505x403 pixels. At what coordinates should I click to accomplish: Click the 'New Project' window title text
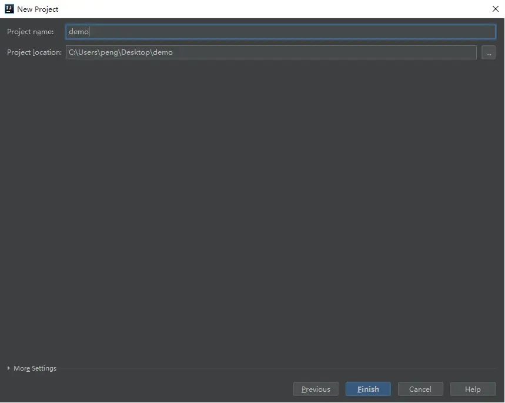(x=38, y=9)
